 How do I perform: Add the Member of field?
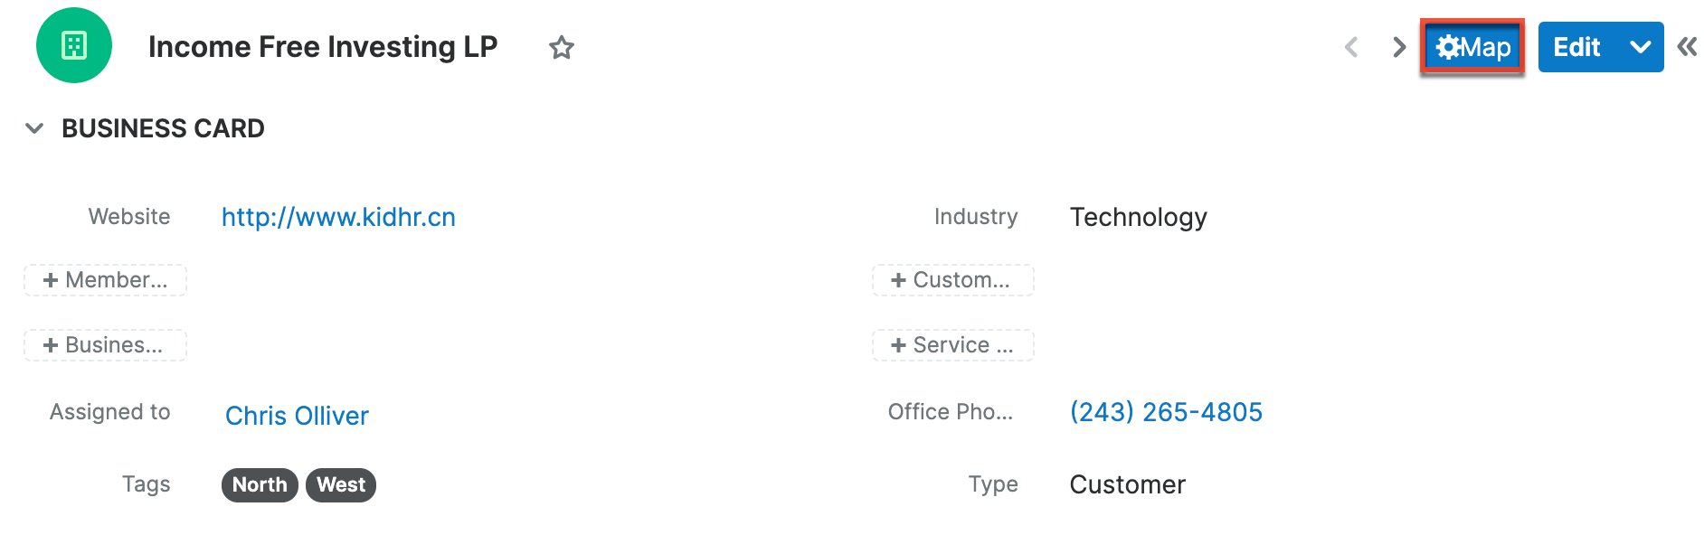(x=105, y=280)
